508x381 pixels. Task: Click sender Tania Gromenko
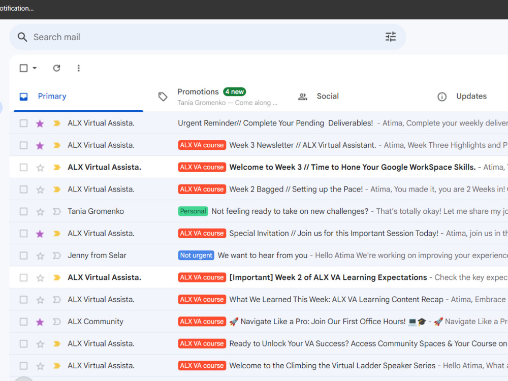pyautogui.click(x=96, y=211)
